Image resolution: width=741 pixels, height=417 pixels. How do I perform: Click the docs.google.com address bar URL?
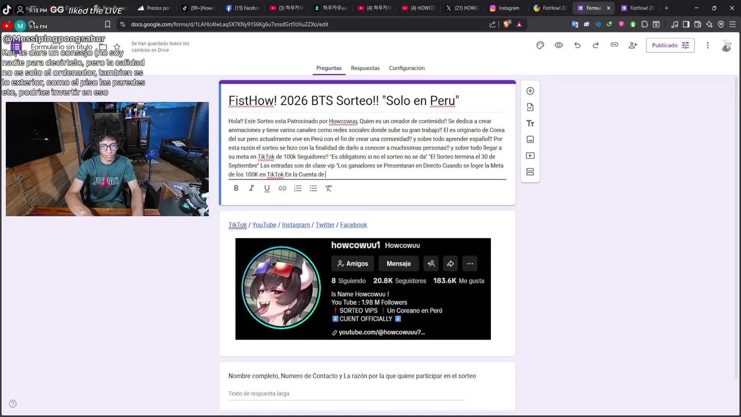point(230,24)
